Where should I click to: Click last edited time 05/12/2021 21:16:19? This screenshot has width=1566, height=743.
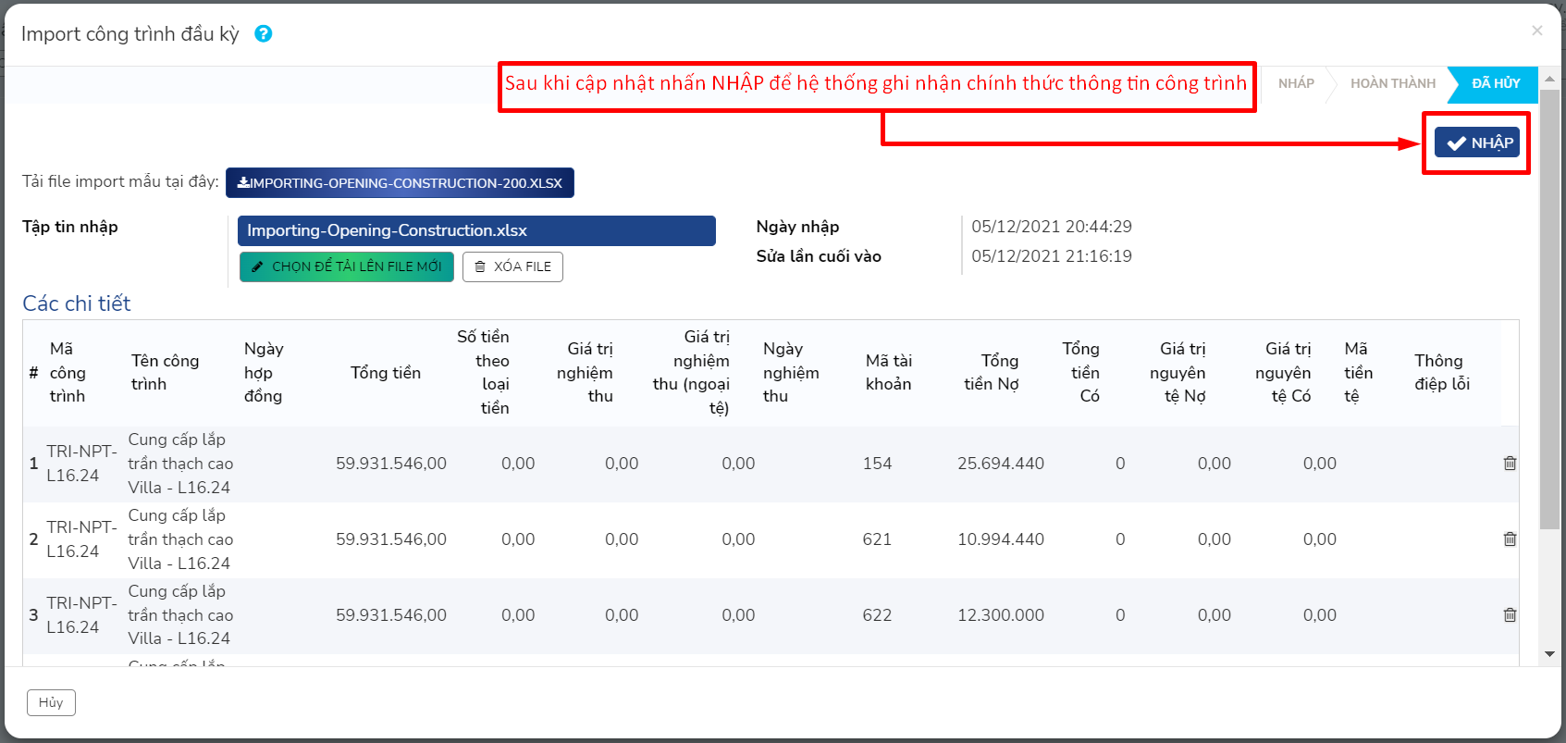1052,256
